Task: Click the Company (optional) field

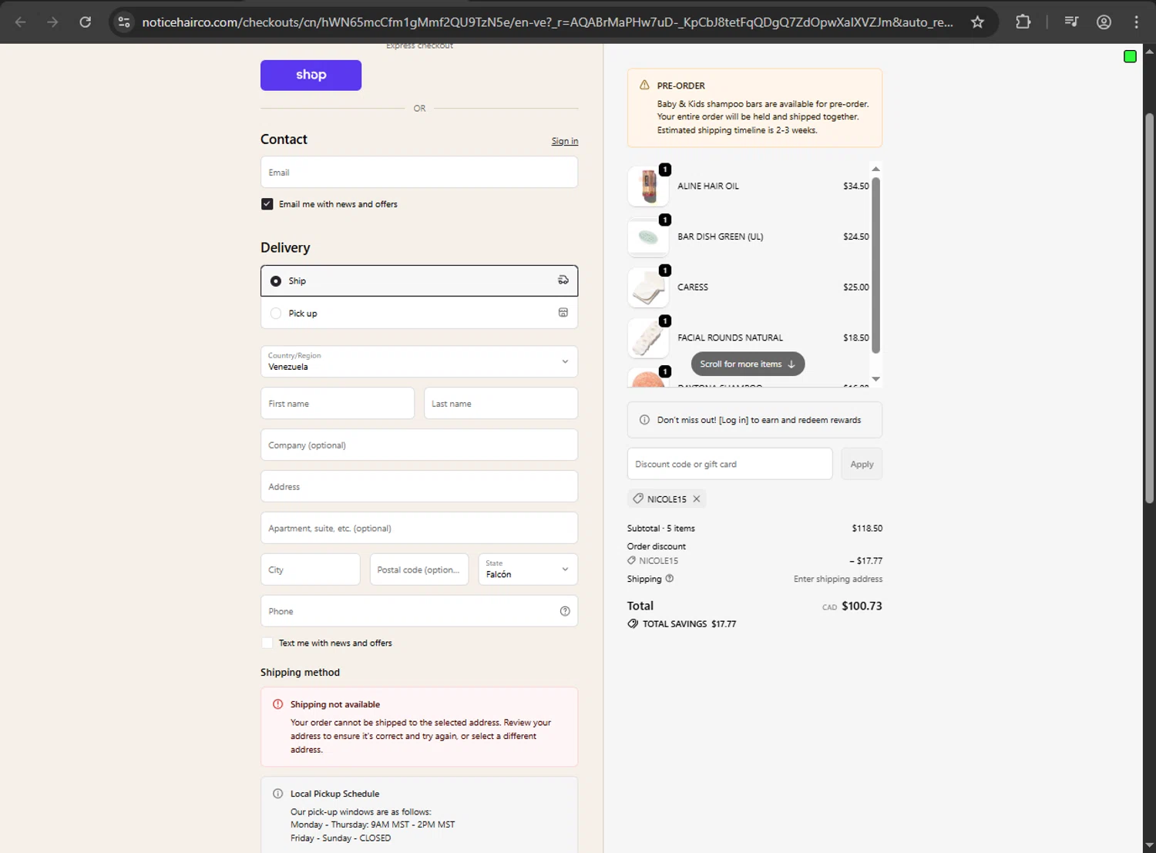Action: (419, 445)
